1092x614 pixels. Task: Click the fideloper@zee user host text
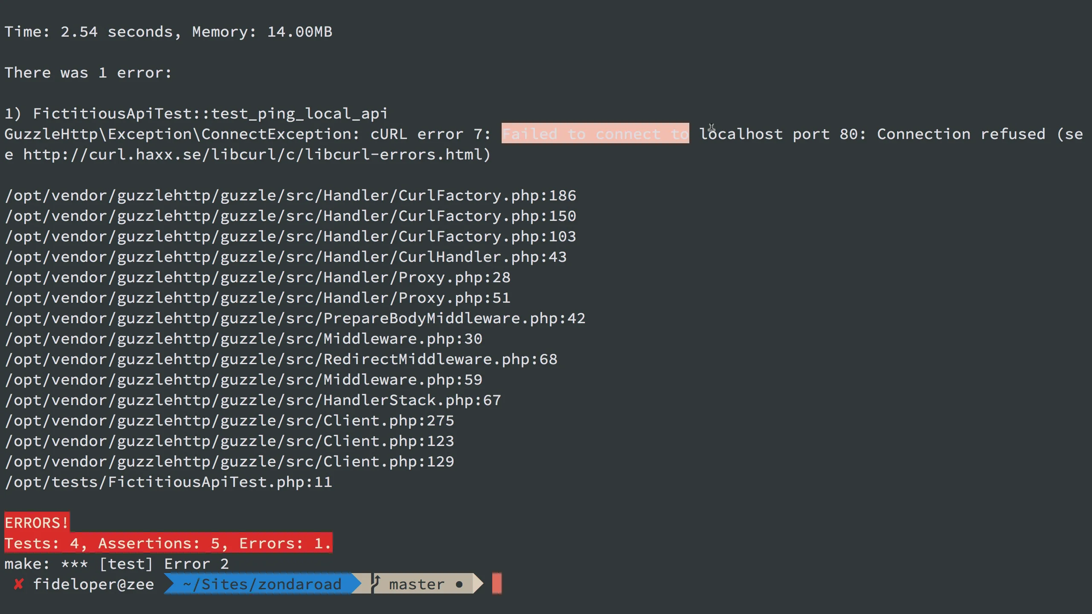click(93, 584)
